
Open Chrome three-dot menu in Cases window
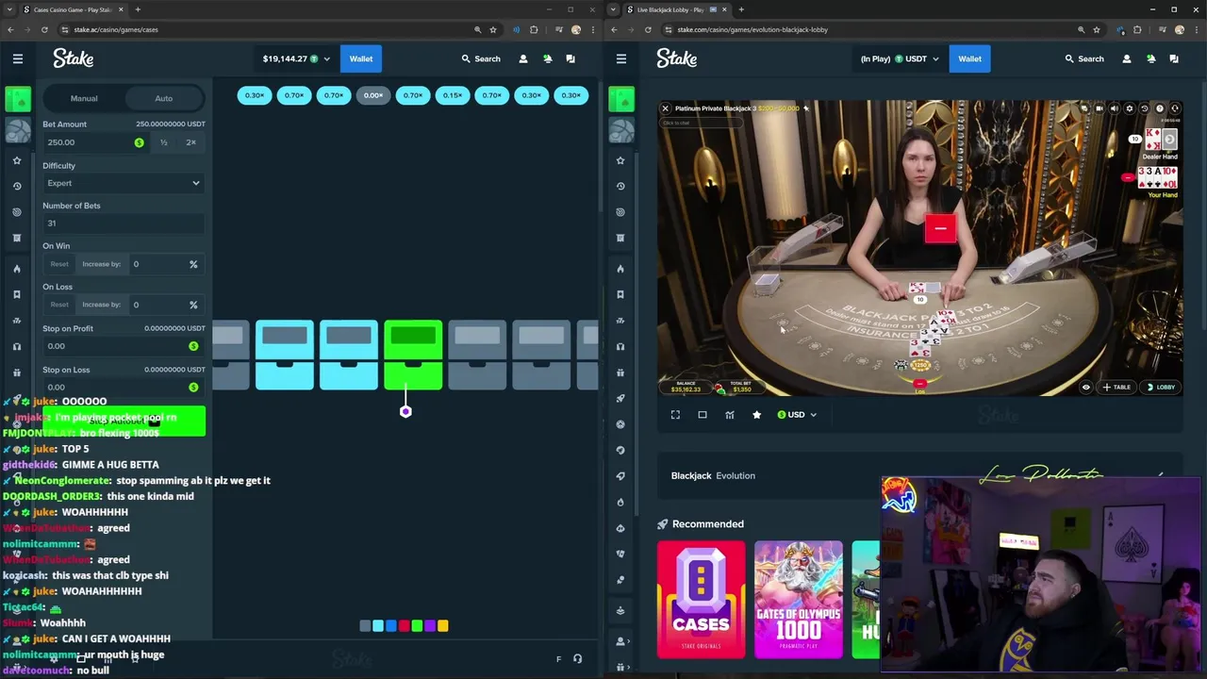click(594, 29)
